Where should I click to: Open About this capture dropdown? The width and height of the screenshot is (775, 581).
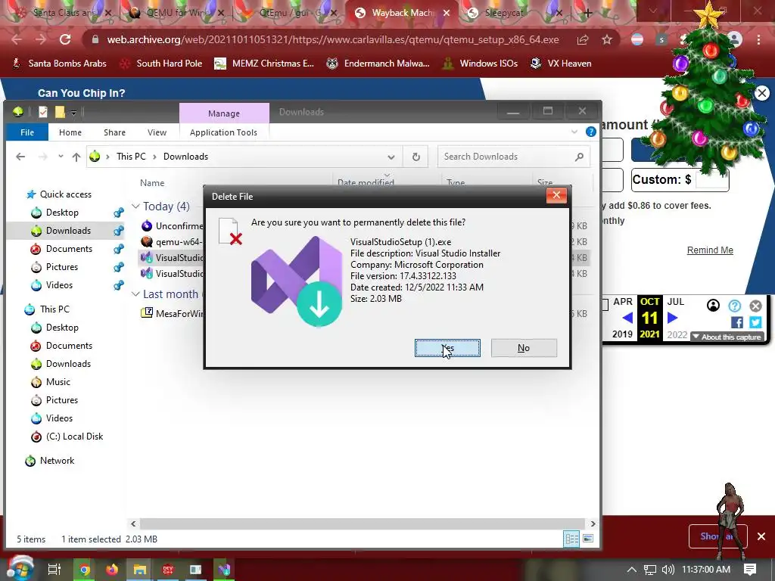[x=727, y=337]
